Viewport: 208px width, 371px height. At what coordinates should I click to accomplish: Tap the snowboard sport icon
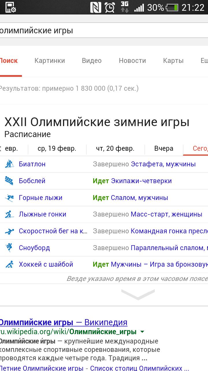(10, 248)
